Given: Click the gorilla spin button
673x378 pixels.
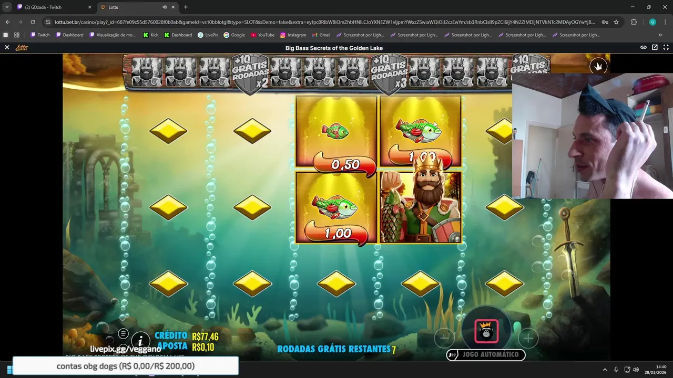Looking at the screenshot, I should coord(486,331).
